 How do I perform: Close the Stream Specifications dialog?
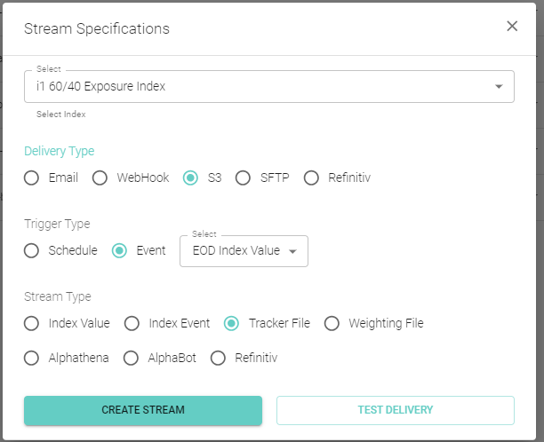512,27
